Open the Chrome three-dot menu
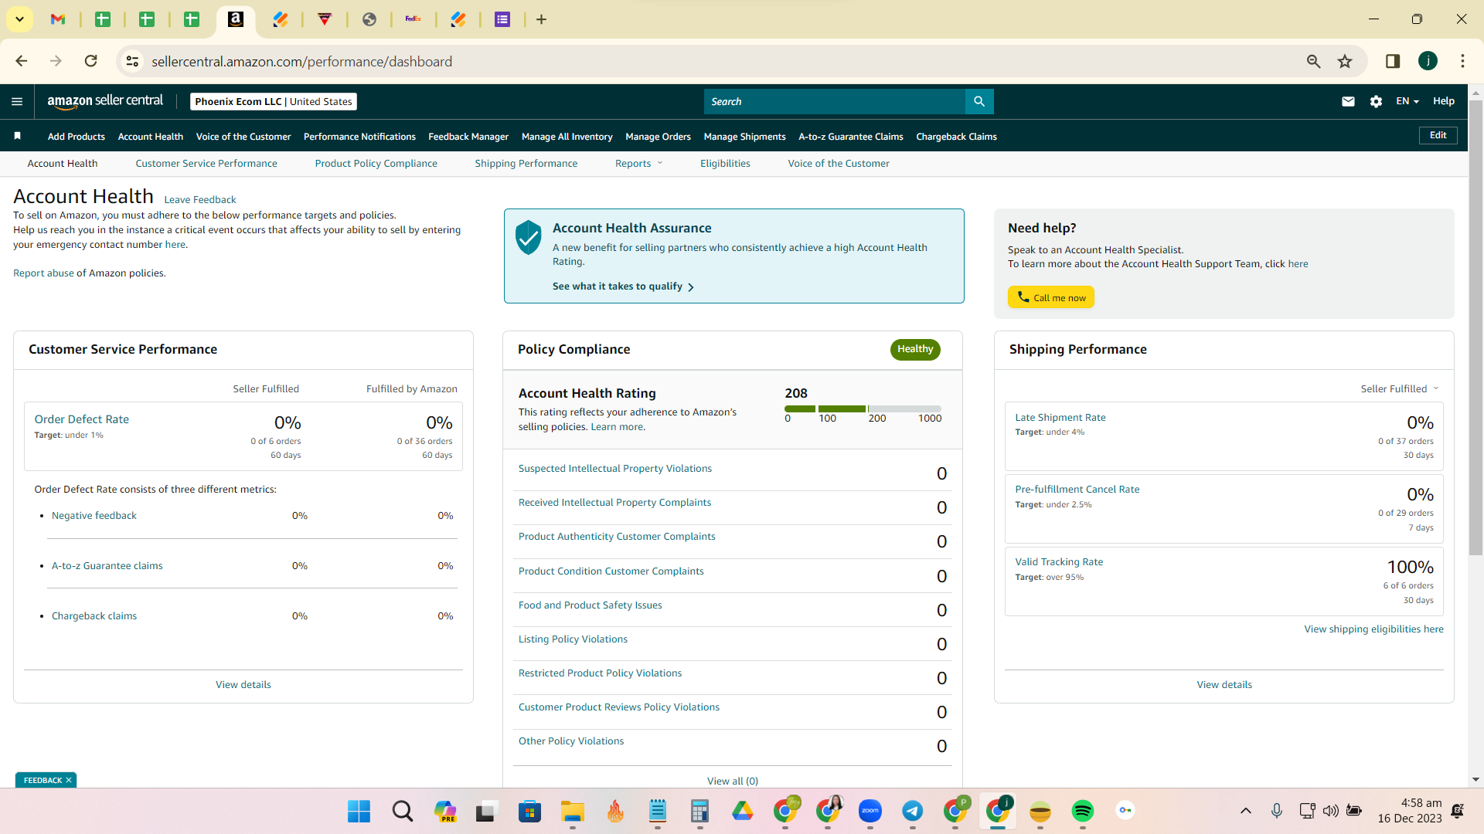1484x834 pixels. coord(1462,61)
